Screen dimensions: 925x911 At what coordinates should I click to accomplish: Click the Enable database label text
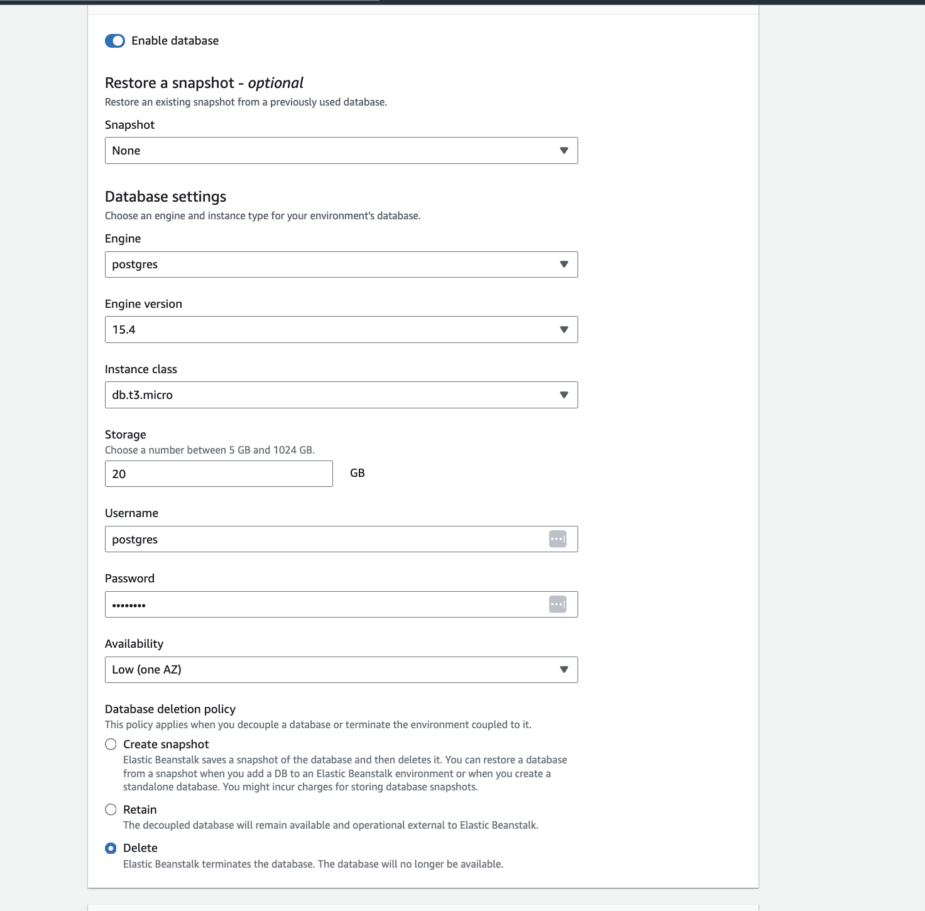(x=175, y=41)
